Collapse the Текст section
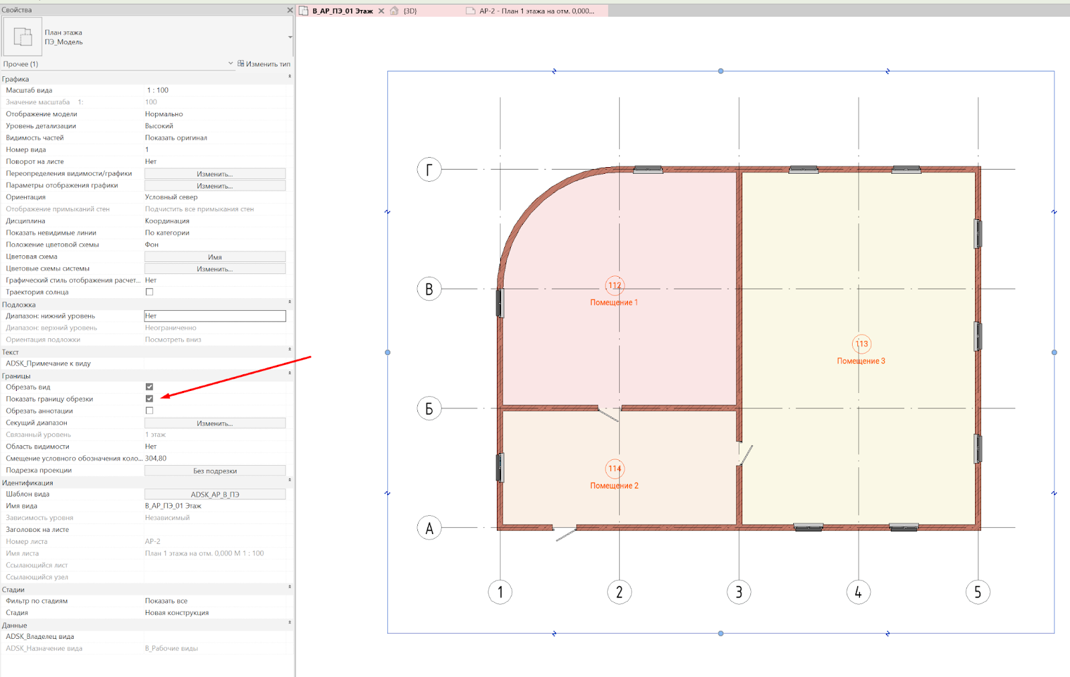The width and height of the screenshot is (1070, 677). click(290, 350)
